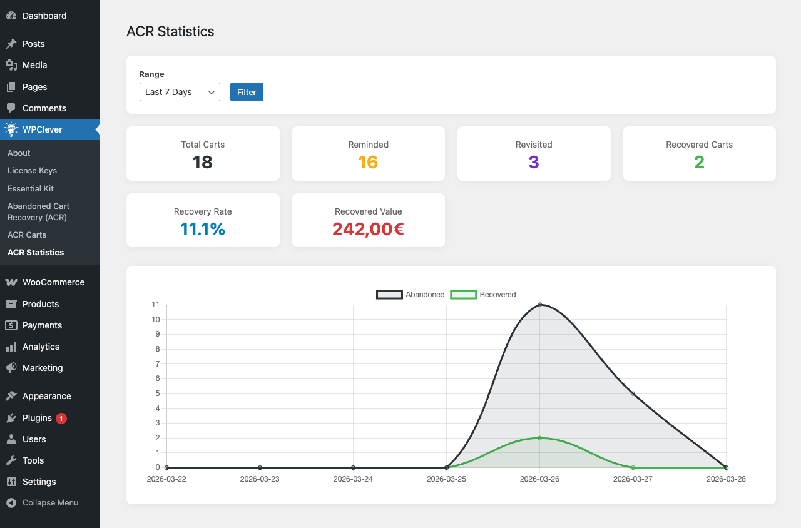The image size is (801, 528).
Task: Click the Comments speech bubble icon
Action: [11, 108]
